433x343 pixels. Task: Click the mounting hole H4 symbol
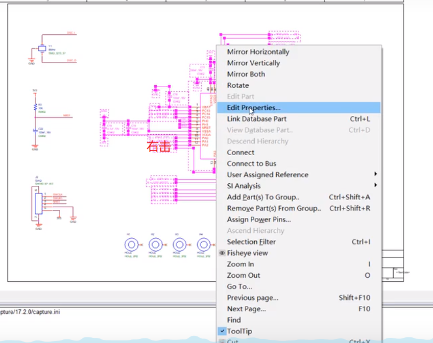[x=203, y=245]
